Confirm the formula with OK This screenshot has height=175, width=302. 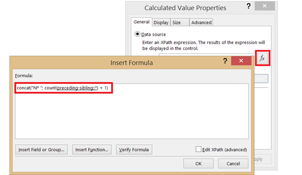tap(198, 163)
